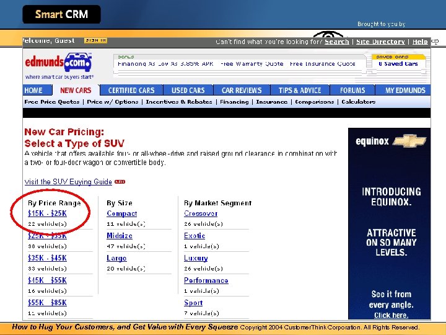The image size is (446, 335).
Task: Click Calculators in the submenu bar
Action: coord(359,102)
